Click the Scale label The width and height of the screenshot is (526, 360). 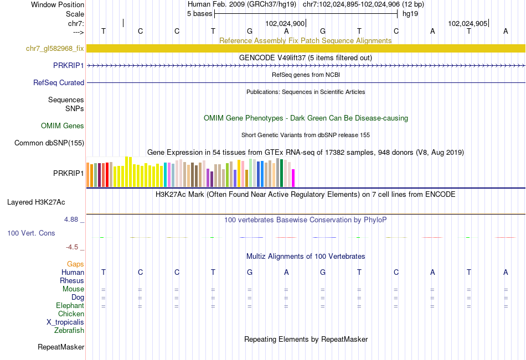coord(75,14)
